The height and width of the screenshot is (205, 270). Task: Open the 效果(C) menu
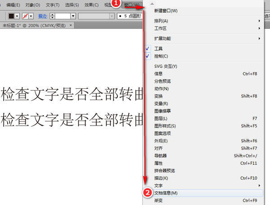tap(92, 4)
